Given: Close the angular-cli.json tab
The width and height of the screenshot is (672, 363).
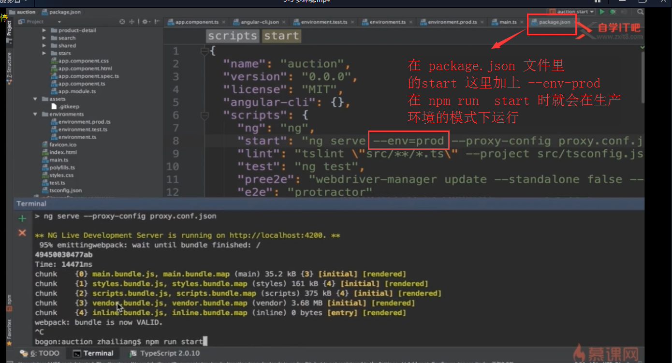Looking at the screenshot, I should coord(283,22).
